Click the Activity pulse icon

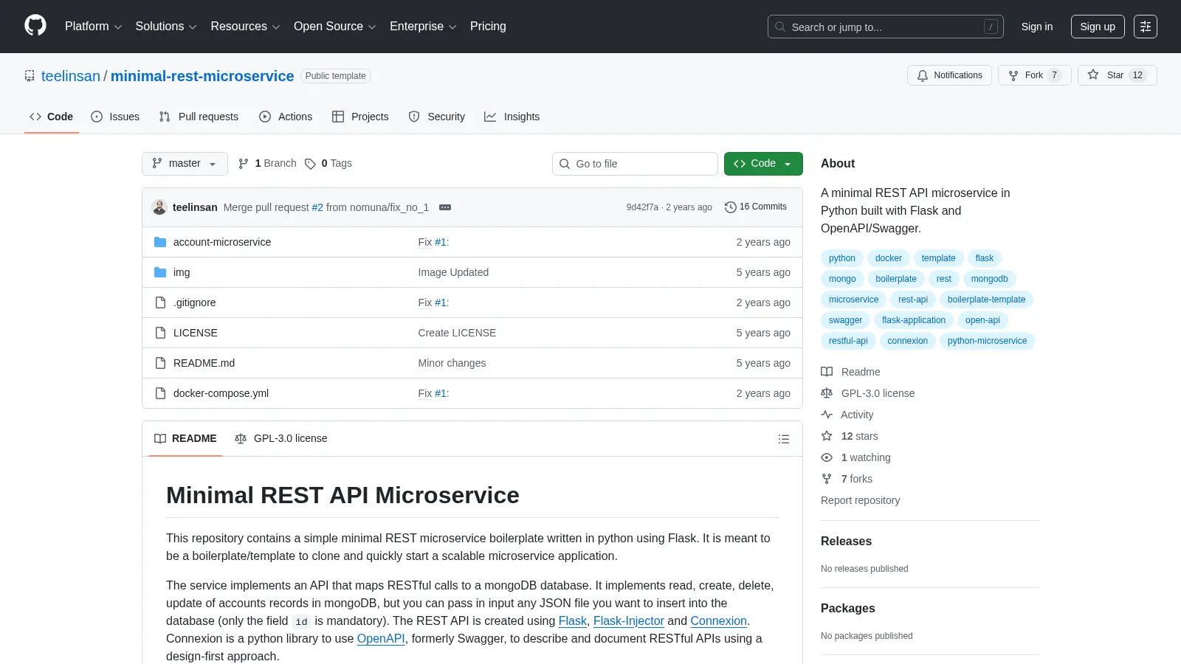tap(827, 415)
